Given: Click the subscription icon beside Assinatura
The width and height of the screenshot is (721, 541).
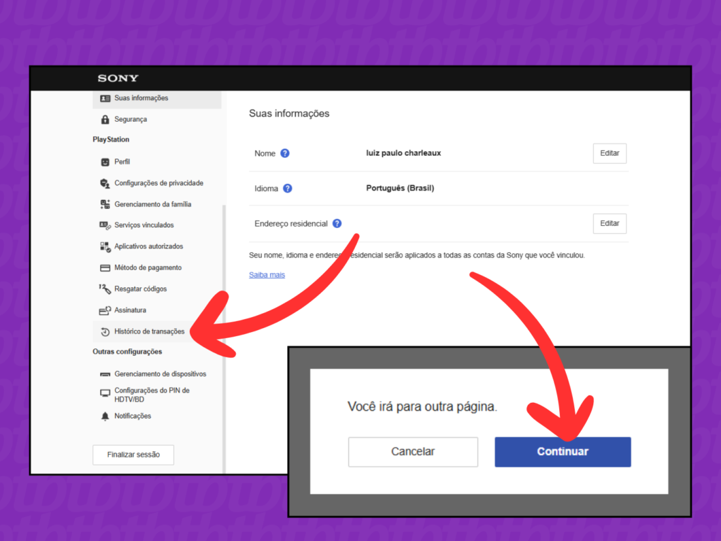Looking at the screenshot, I should pos(105,310).
